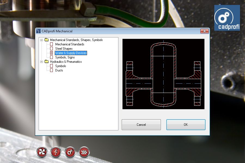
Task: Collapse Mechanical Standards, Shapes, Symbols tree node
Action: [x=42, y=40]
